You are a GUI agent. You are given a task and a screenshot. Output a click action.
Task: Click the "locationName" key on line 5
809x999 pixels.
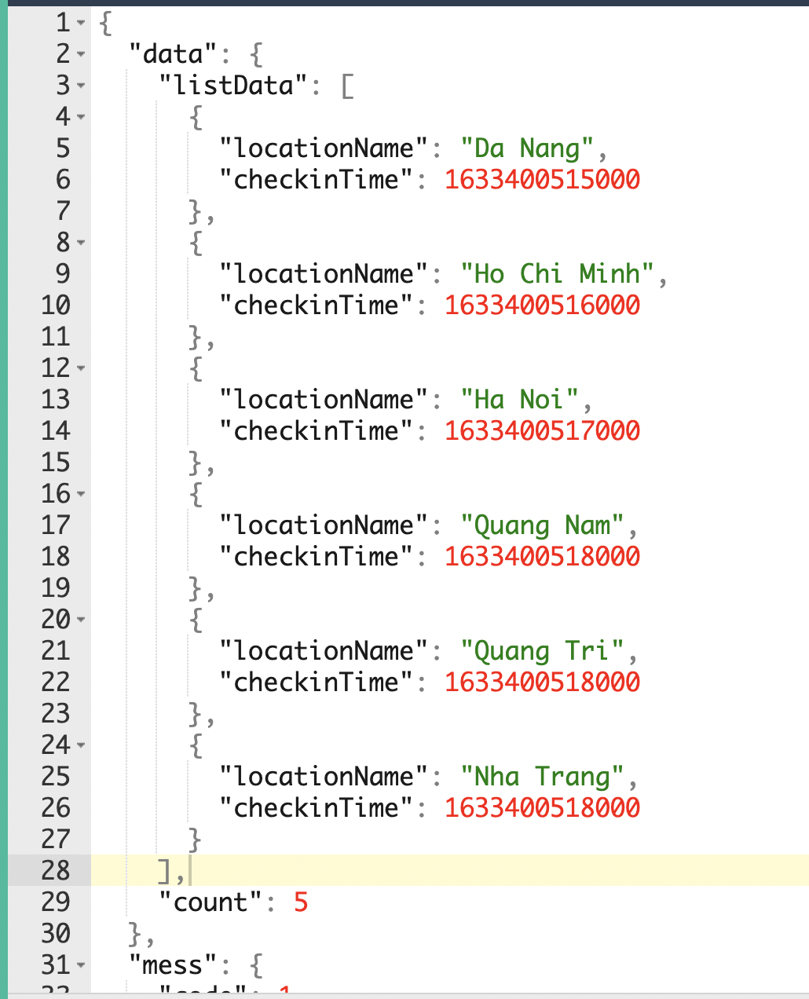pos(324,148)
